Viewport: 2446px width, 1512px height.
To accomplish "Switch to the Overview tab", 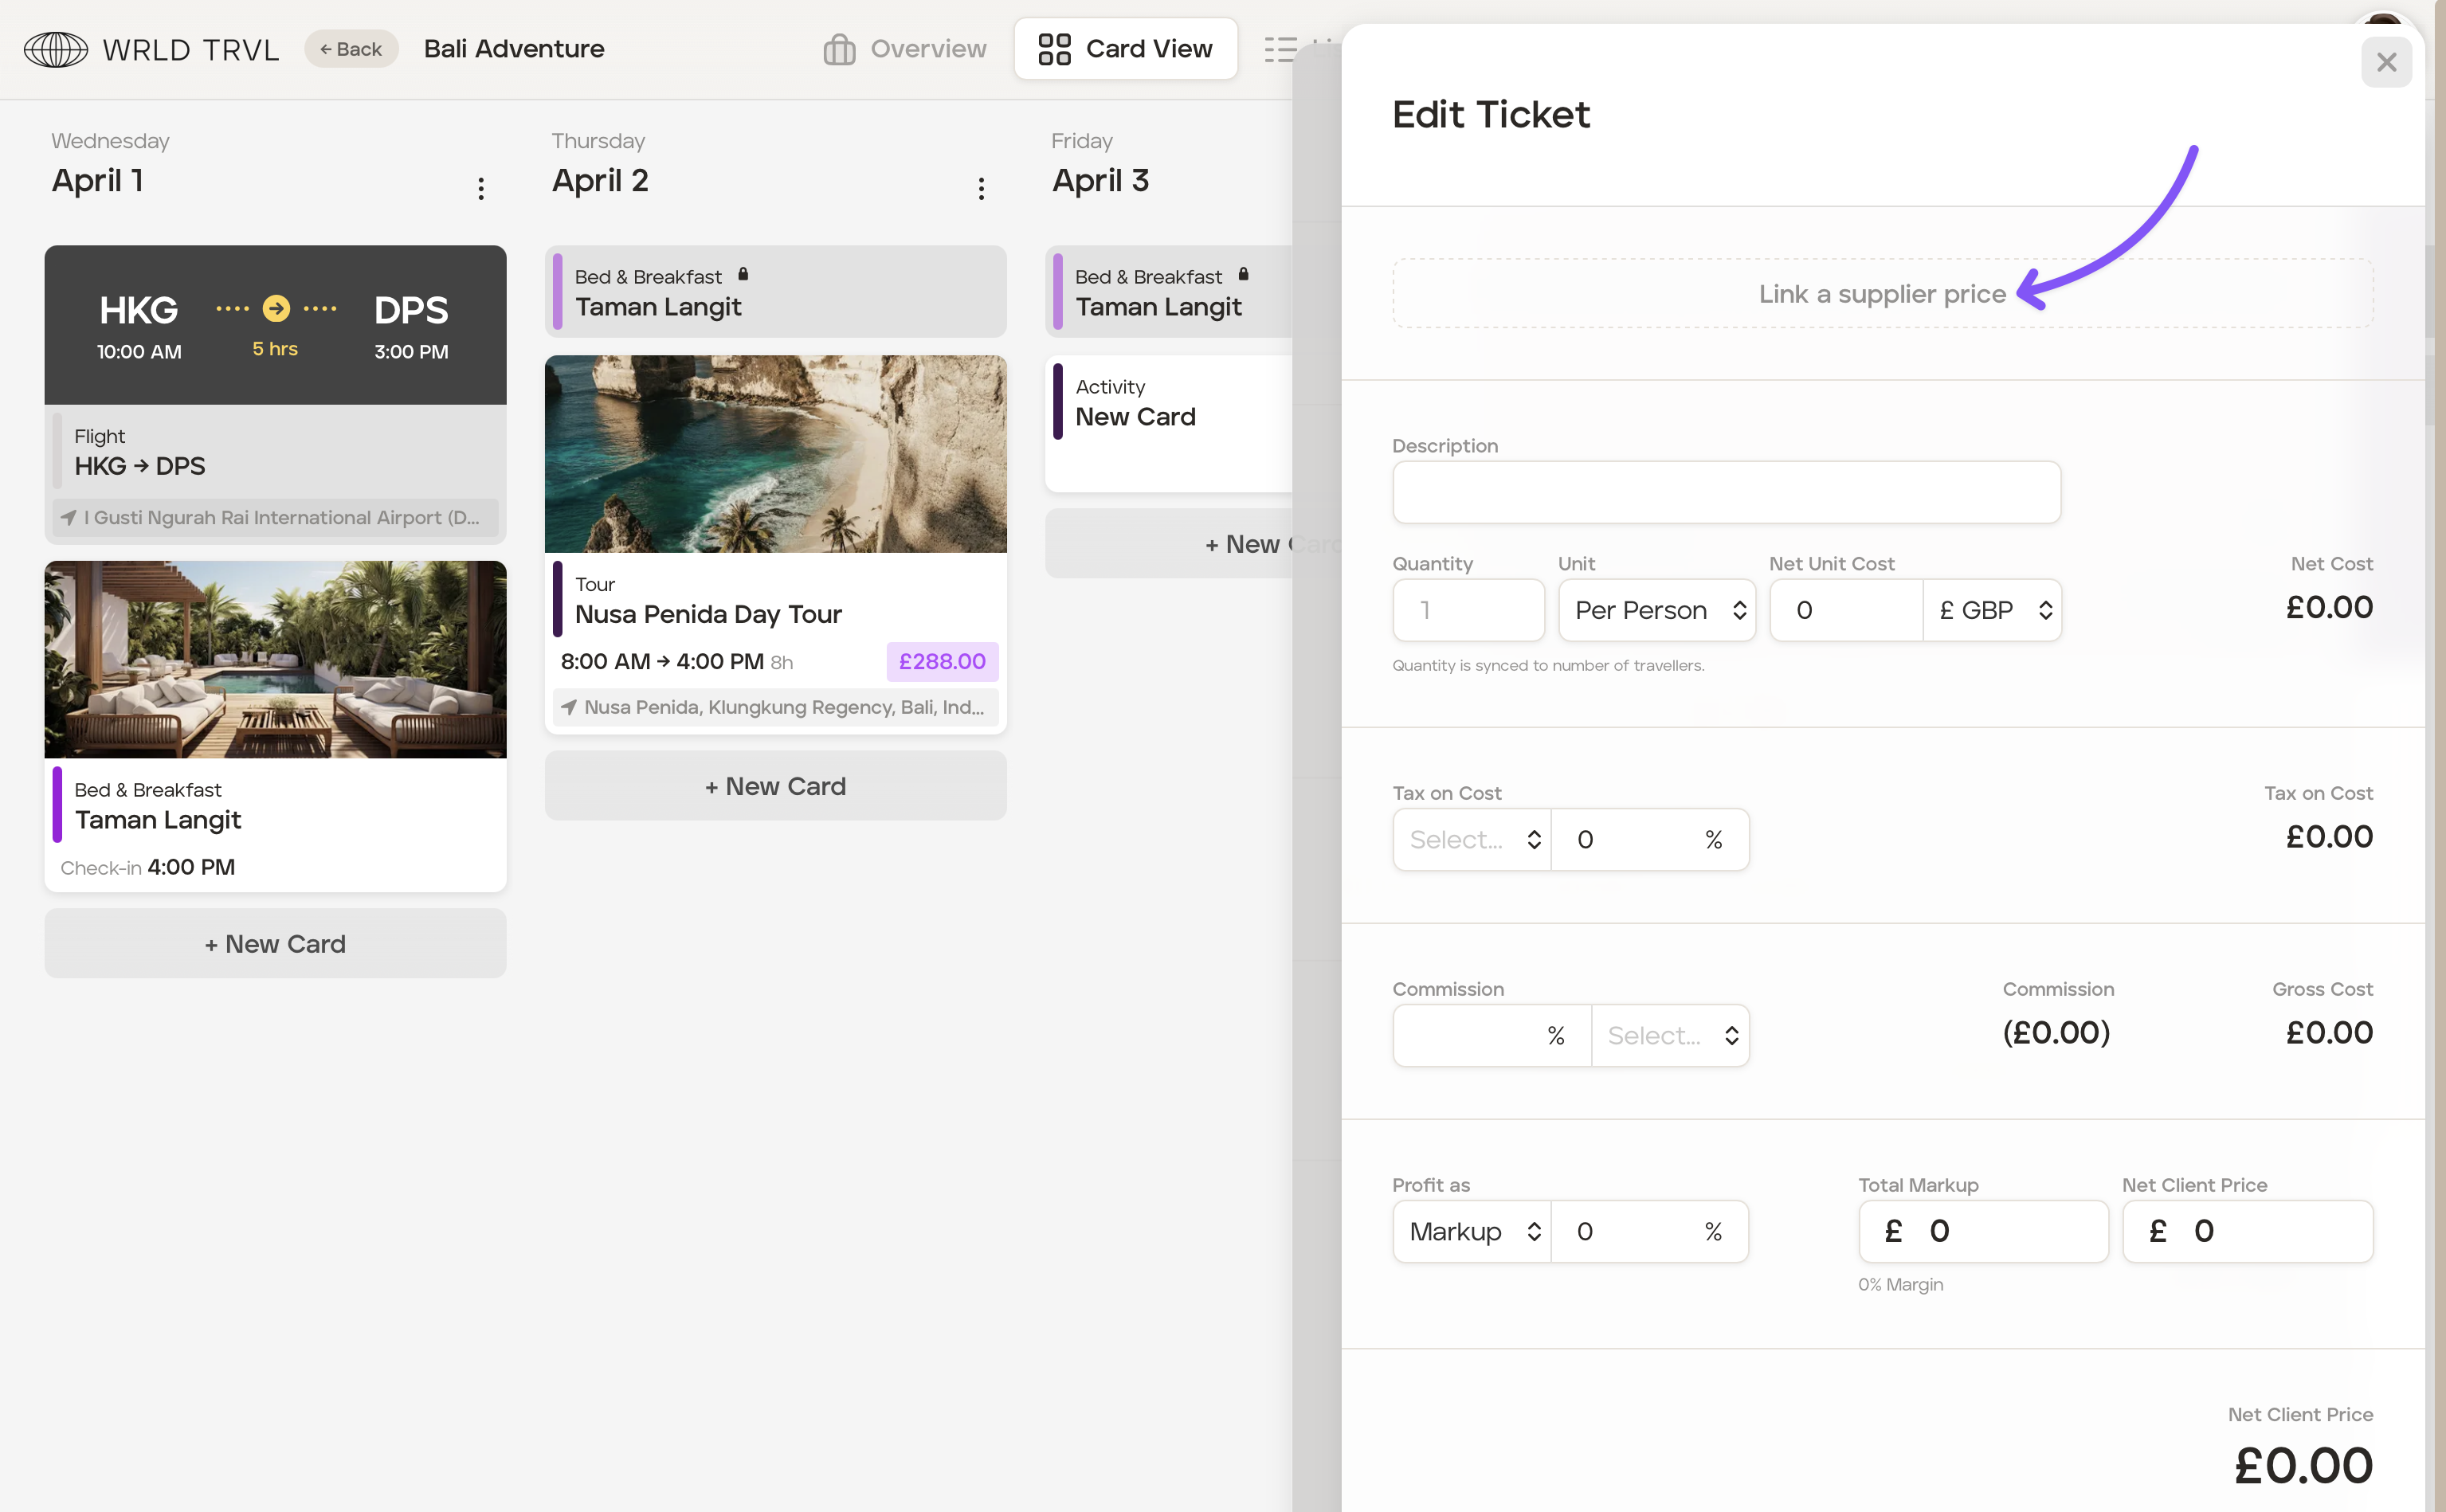I will coord(905,49).
